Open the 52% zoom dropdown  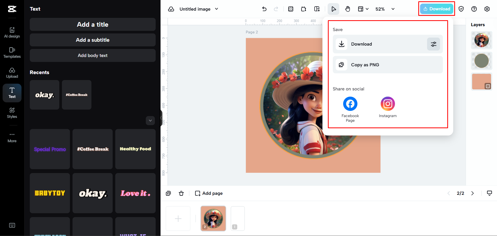[x=385, y=9]
